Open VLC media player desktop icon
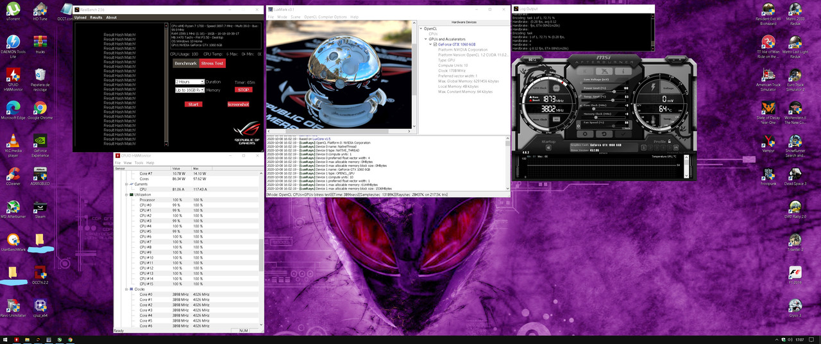 (13, 146)
